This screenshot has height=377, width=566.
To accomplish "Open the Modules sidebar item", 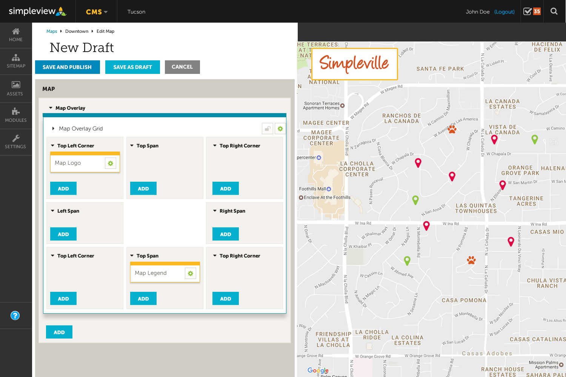I will point(16,115).
